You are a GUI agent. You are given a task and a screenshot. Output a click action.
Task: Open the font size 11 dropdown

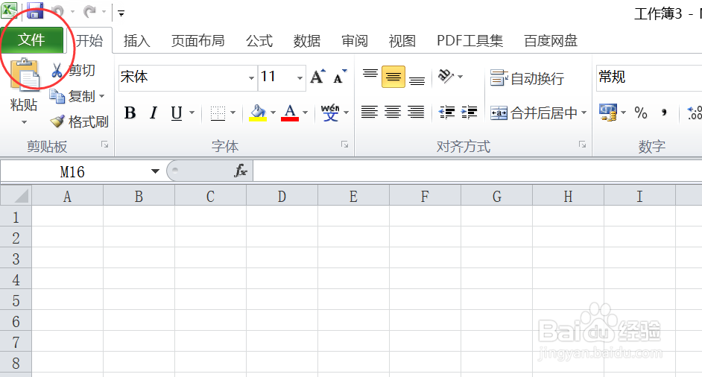[x=300, y=77]
